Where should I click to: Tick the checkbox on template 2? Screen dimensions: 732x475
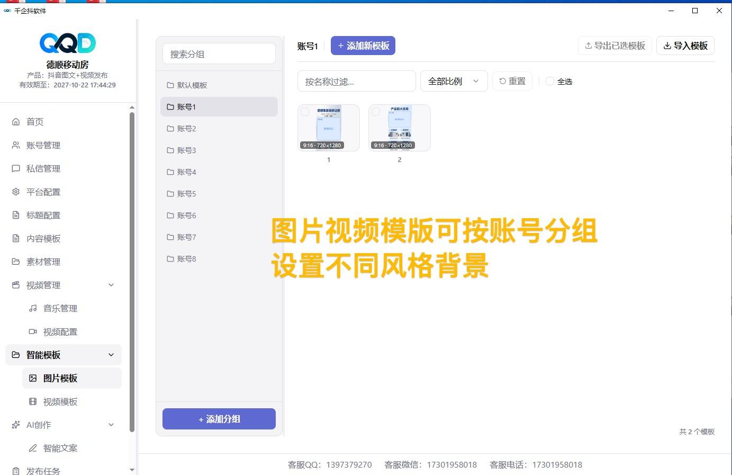pos(376,112)
